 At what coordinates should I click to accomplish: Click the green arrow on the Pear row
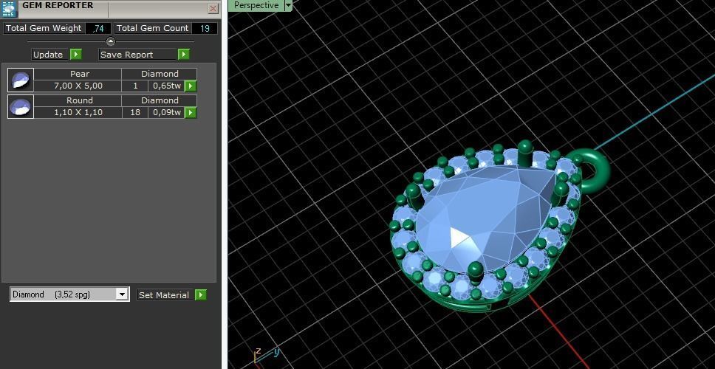click(x=191, y=86)
